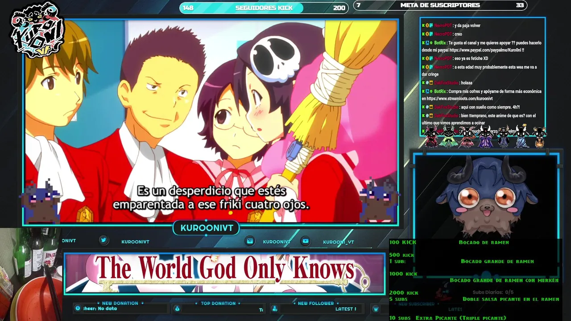
Task: Click NecroPDT's 'y da paja volver' message
Action: coord(451,26)
